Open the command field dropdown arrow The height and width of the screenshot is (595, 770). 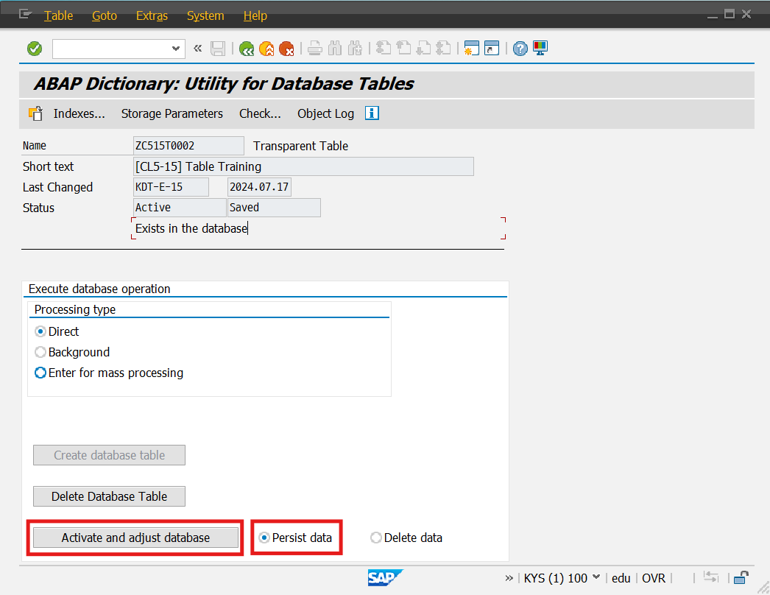coord(175,49)
